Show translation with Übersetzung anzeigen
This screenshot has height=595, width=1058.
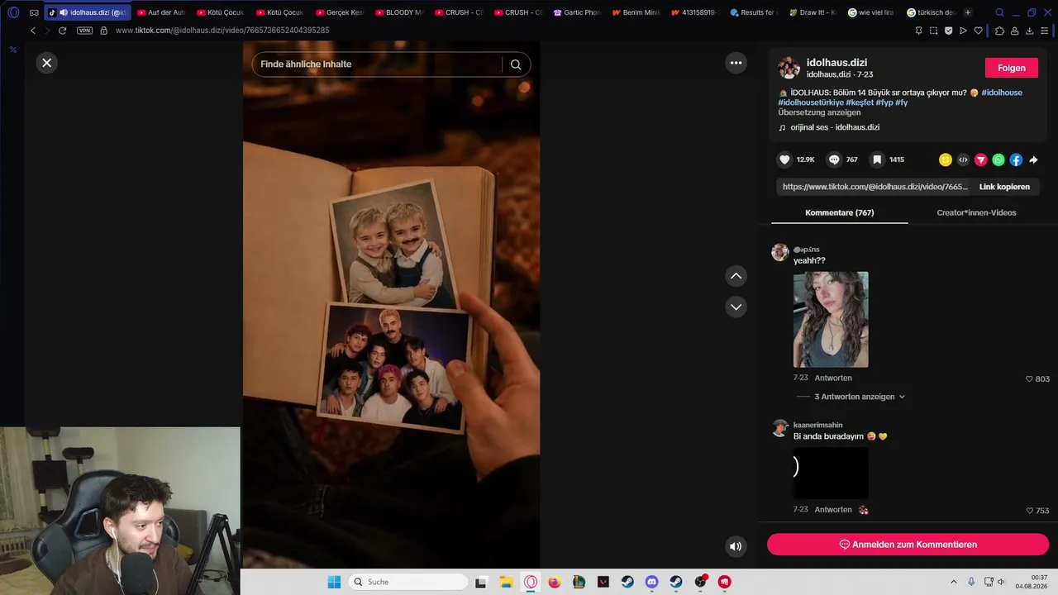(x=819, y=112)
